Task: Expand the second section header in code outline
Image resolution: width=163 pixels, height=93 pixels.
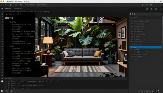Action: click(x=11, y=46)
